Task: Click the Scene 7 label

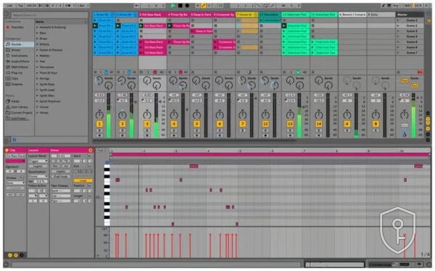Action: click(x=412, y=53)
